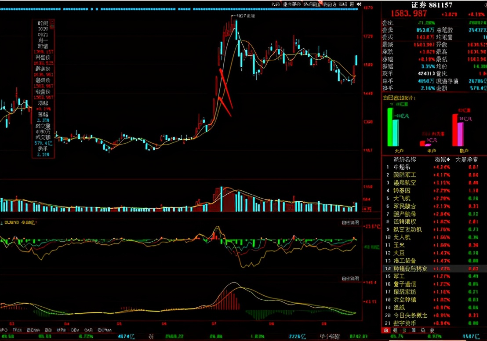
Task: Open 玉米 sector row
Action: (435, 245)
